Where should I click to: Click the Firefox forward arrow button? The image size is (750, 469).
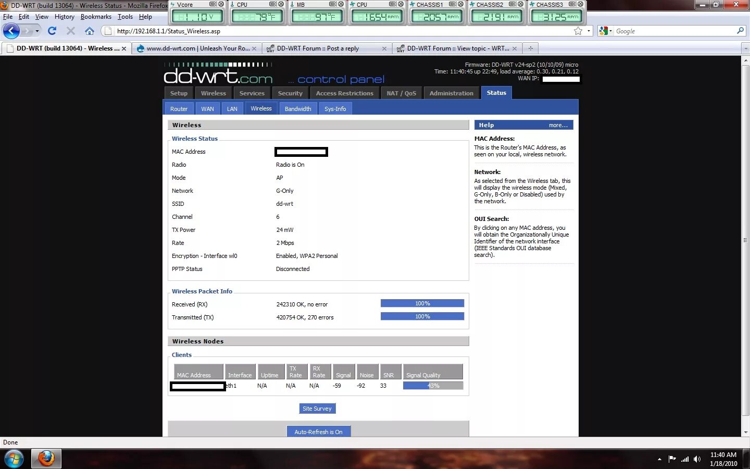(x=27, y=31)
